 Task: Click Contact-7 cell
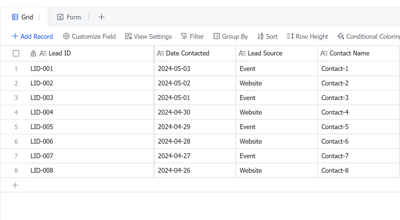(358, 156)
